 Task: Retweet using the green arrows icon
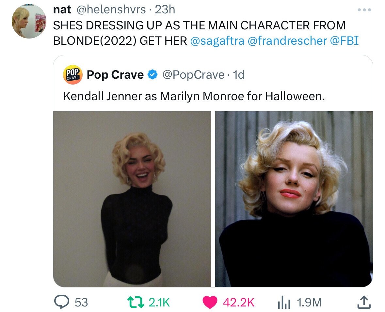coord(136,302)
